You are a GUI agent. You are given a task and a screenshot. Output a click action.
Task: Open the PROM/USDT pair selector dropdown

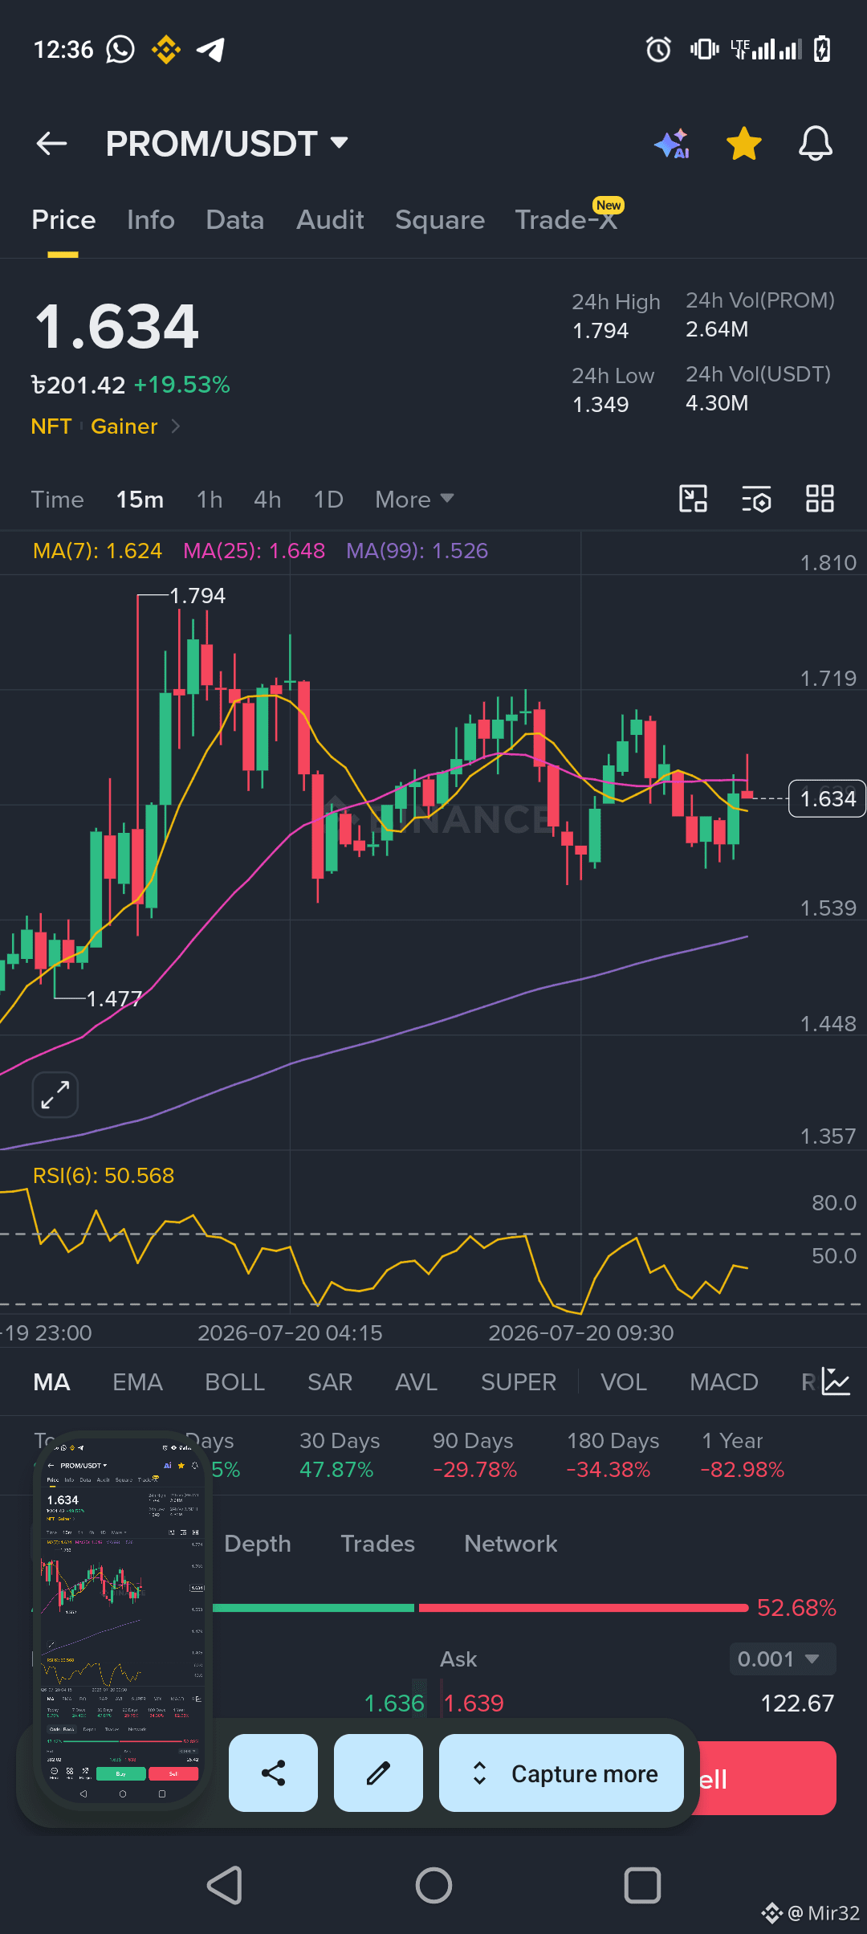coord(227,144)
